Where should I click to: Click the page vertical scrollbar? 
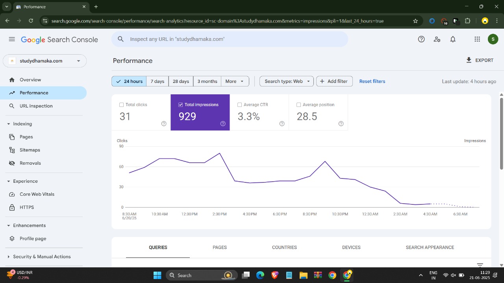[x=501, y=134]
